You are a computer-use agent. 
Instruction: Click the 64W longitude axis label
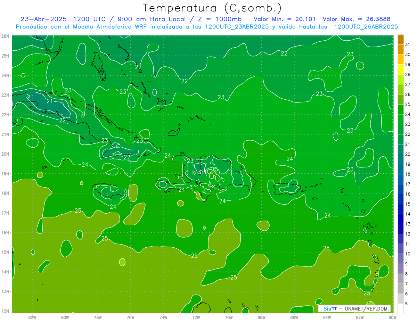[327, 317]
